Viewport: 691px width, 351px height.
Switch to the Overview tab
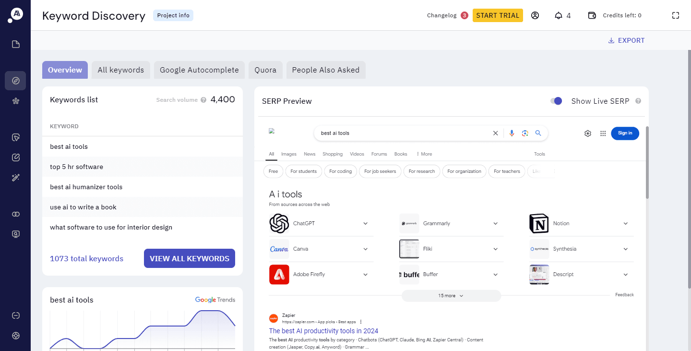[65, 70]
